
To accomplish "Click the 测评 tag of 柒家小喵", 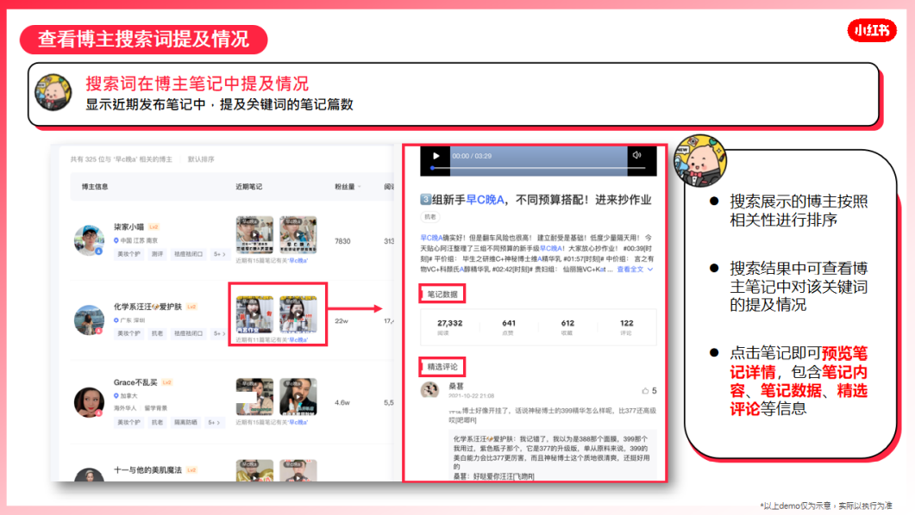I will tap(158, 254).
